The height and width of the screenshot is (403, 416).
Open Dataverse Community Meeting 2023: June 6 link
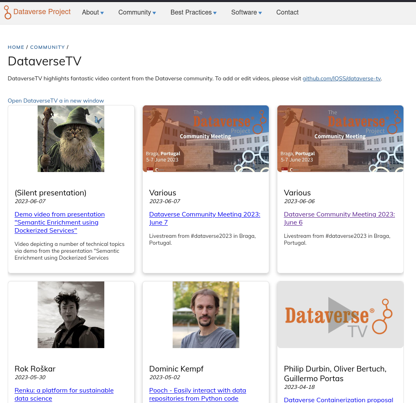coord(339,218)
